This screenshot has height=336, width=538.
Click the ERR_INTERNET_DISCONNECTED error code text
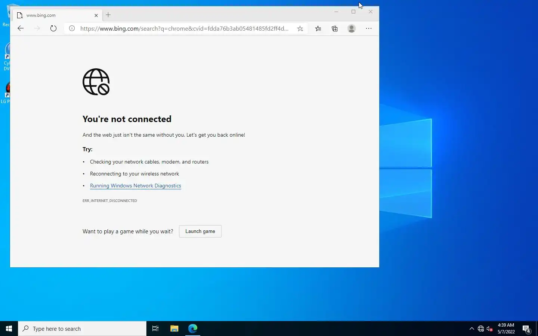point(110,201)
